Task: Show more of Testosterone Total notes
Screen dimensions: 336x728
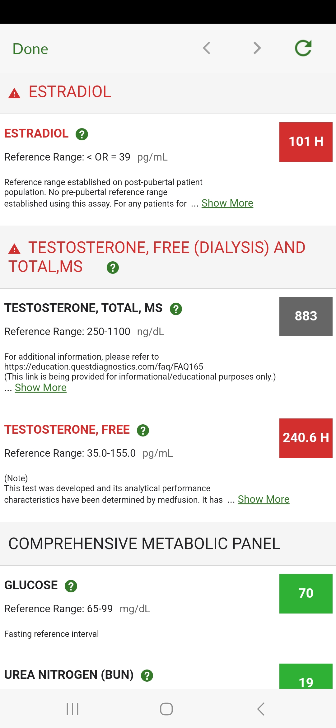Action: tap(41, 388)
